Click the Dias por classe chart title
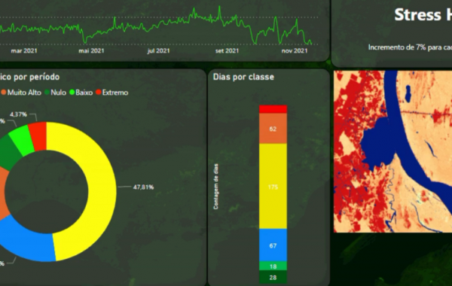The height and width of the screenshot is (286, 452). tap(243, 77)
